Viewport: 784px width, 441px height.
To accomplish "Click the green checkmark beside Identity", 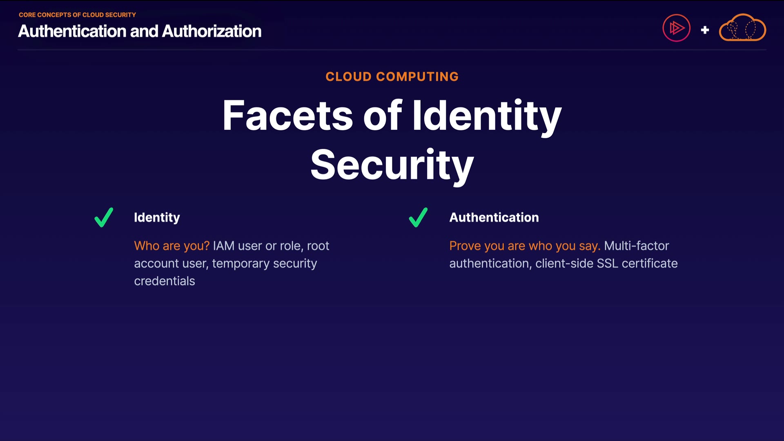I will pos(104,217).
